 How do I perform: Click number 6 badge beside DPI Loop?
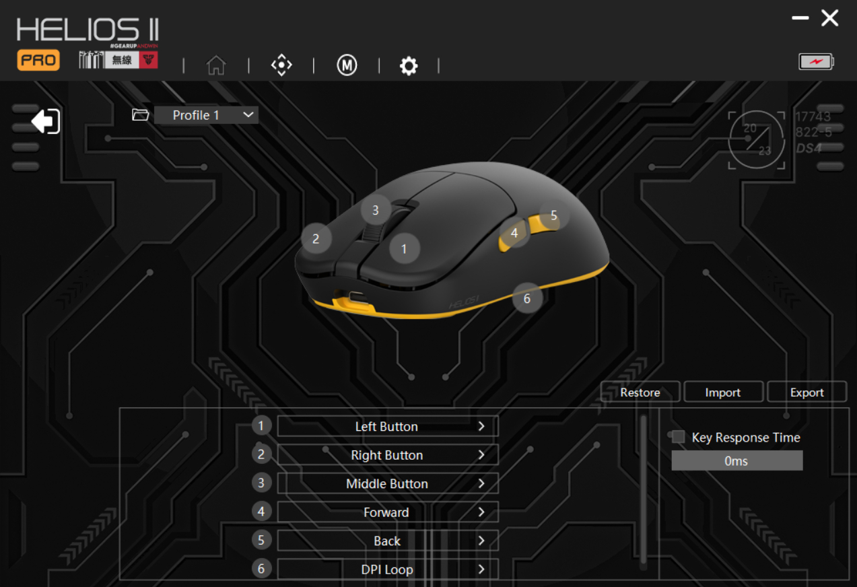point(261,569)
